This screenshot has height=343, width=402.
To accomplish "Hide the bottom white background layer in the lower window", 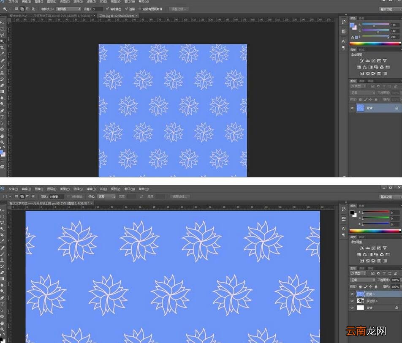I will point(352,308).
